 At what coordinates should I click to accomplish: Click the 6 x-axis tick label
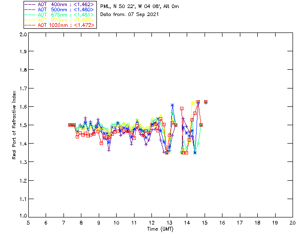46,223
